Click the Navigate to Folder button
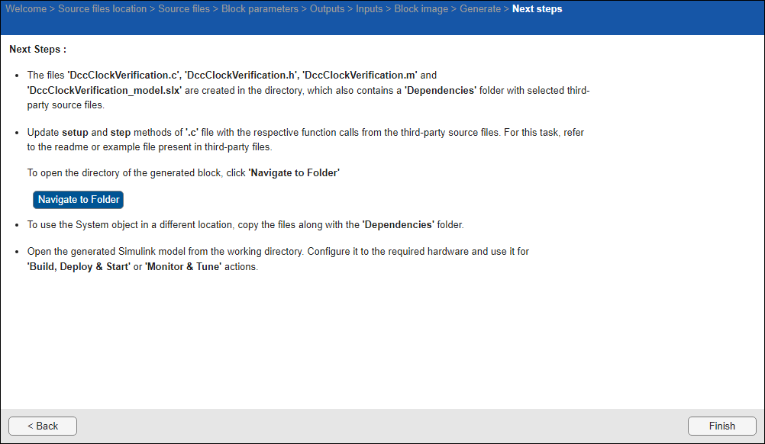The image size is (765, 444). point(78,200)
